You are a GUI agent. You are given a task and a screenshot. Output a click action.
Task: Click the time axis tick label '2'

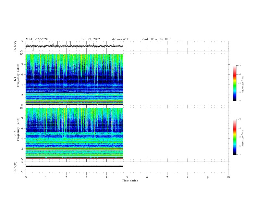66,177
